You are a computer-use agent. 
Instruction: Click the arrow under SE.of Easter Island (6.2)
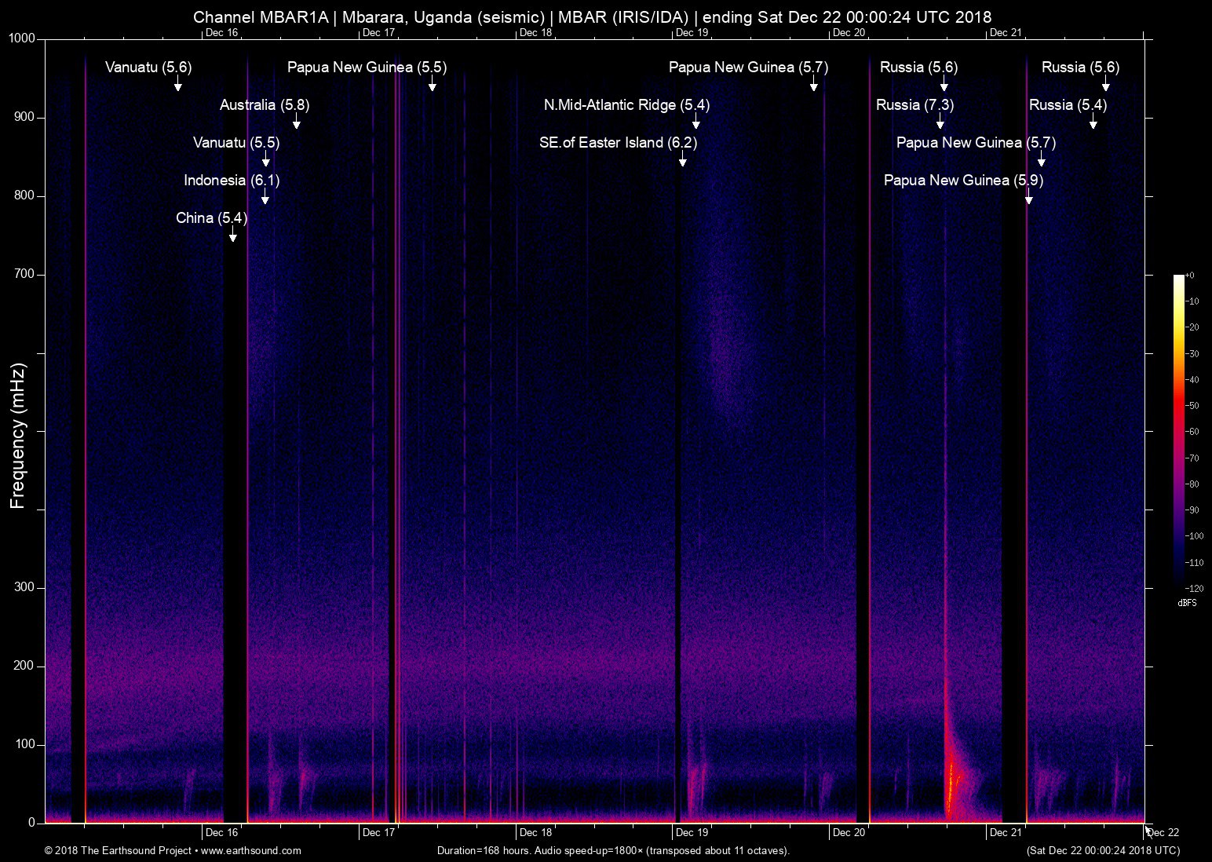coord(683,159)
